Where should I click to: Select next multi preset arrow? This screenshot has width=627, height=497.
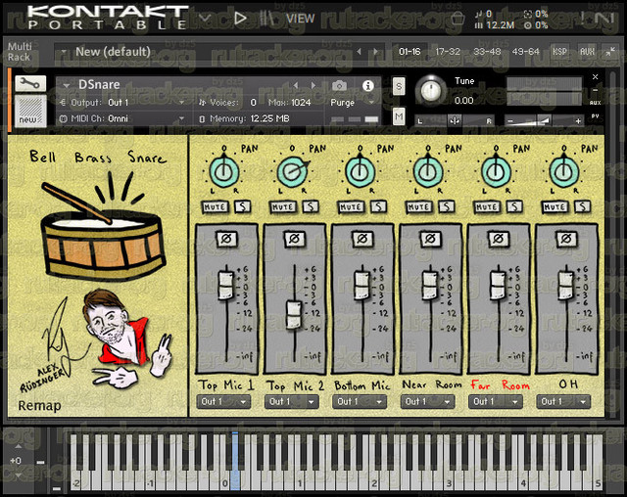pos(375,52)
